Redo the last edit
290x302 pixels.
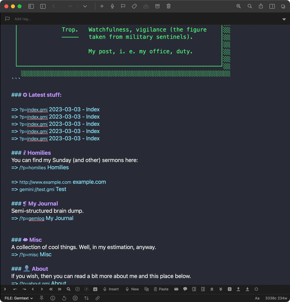[x=24, y=289]
